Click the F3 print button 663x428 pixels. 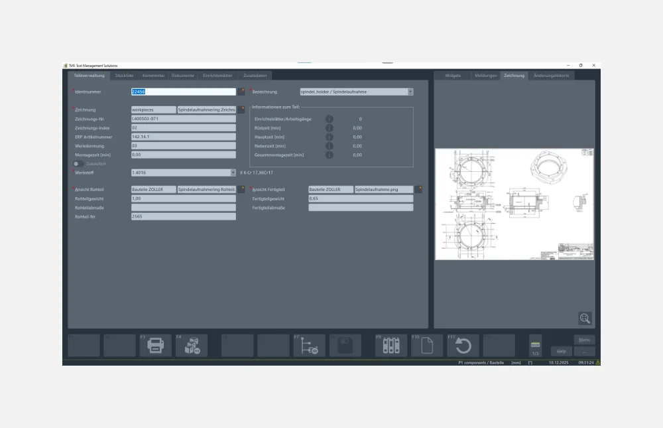point(155,346)
